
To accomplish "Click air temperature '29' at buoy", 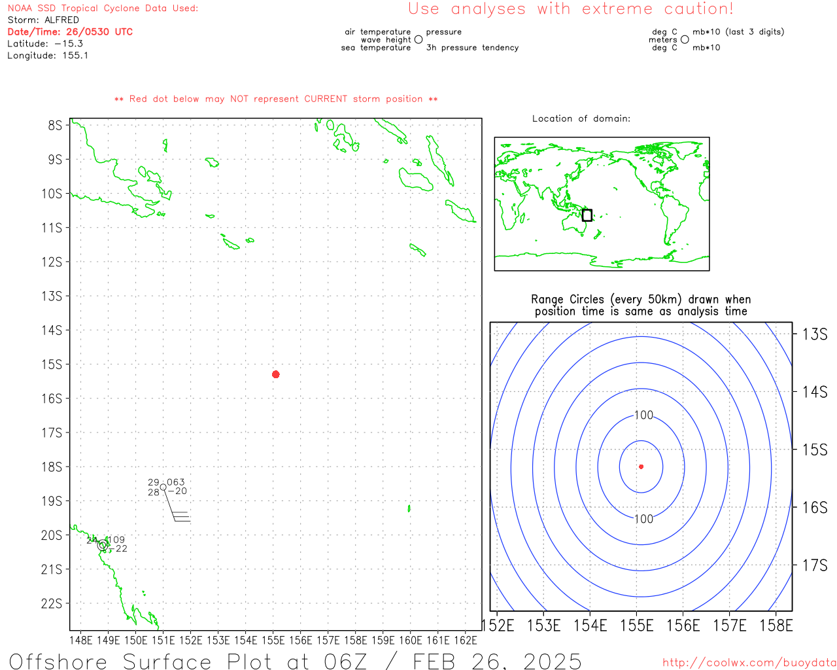I will point(153,482).
